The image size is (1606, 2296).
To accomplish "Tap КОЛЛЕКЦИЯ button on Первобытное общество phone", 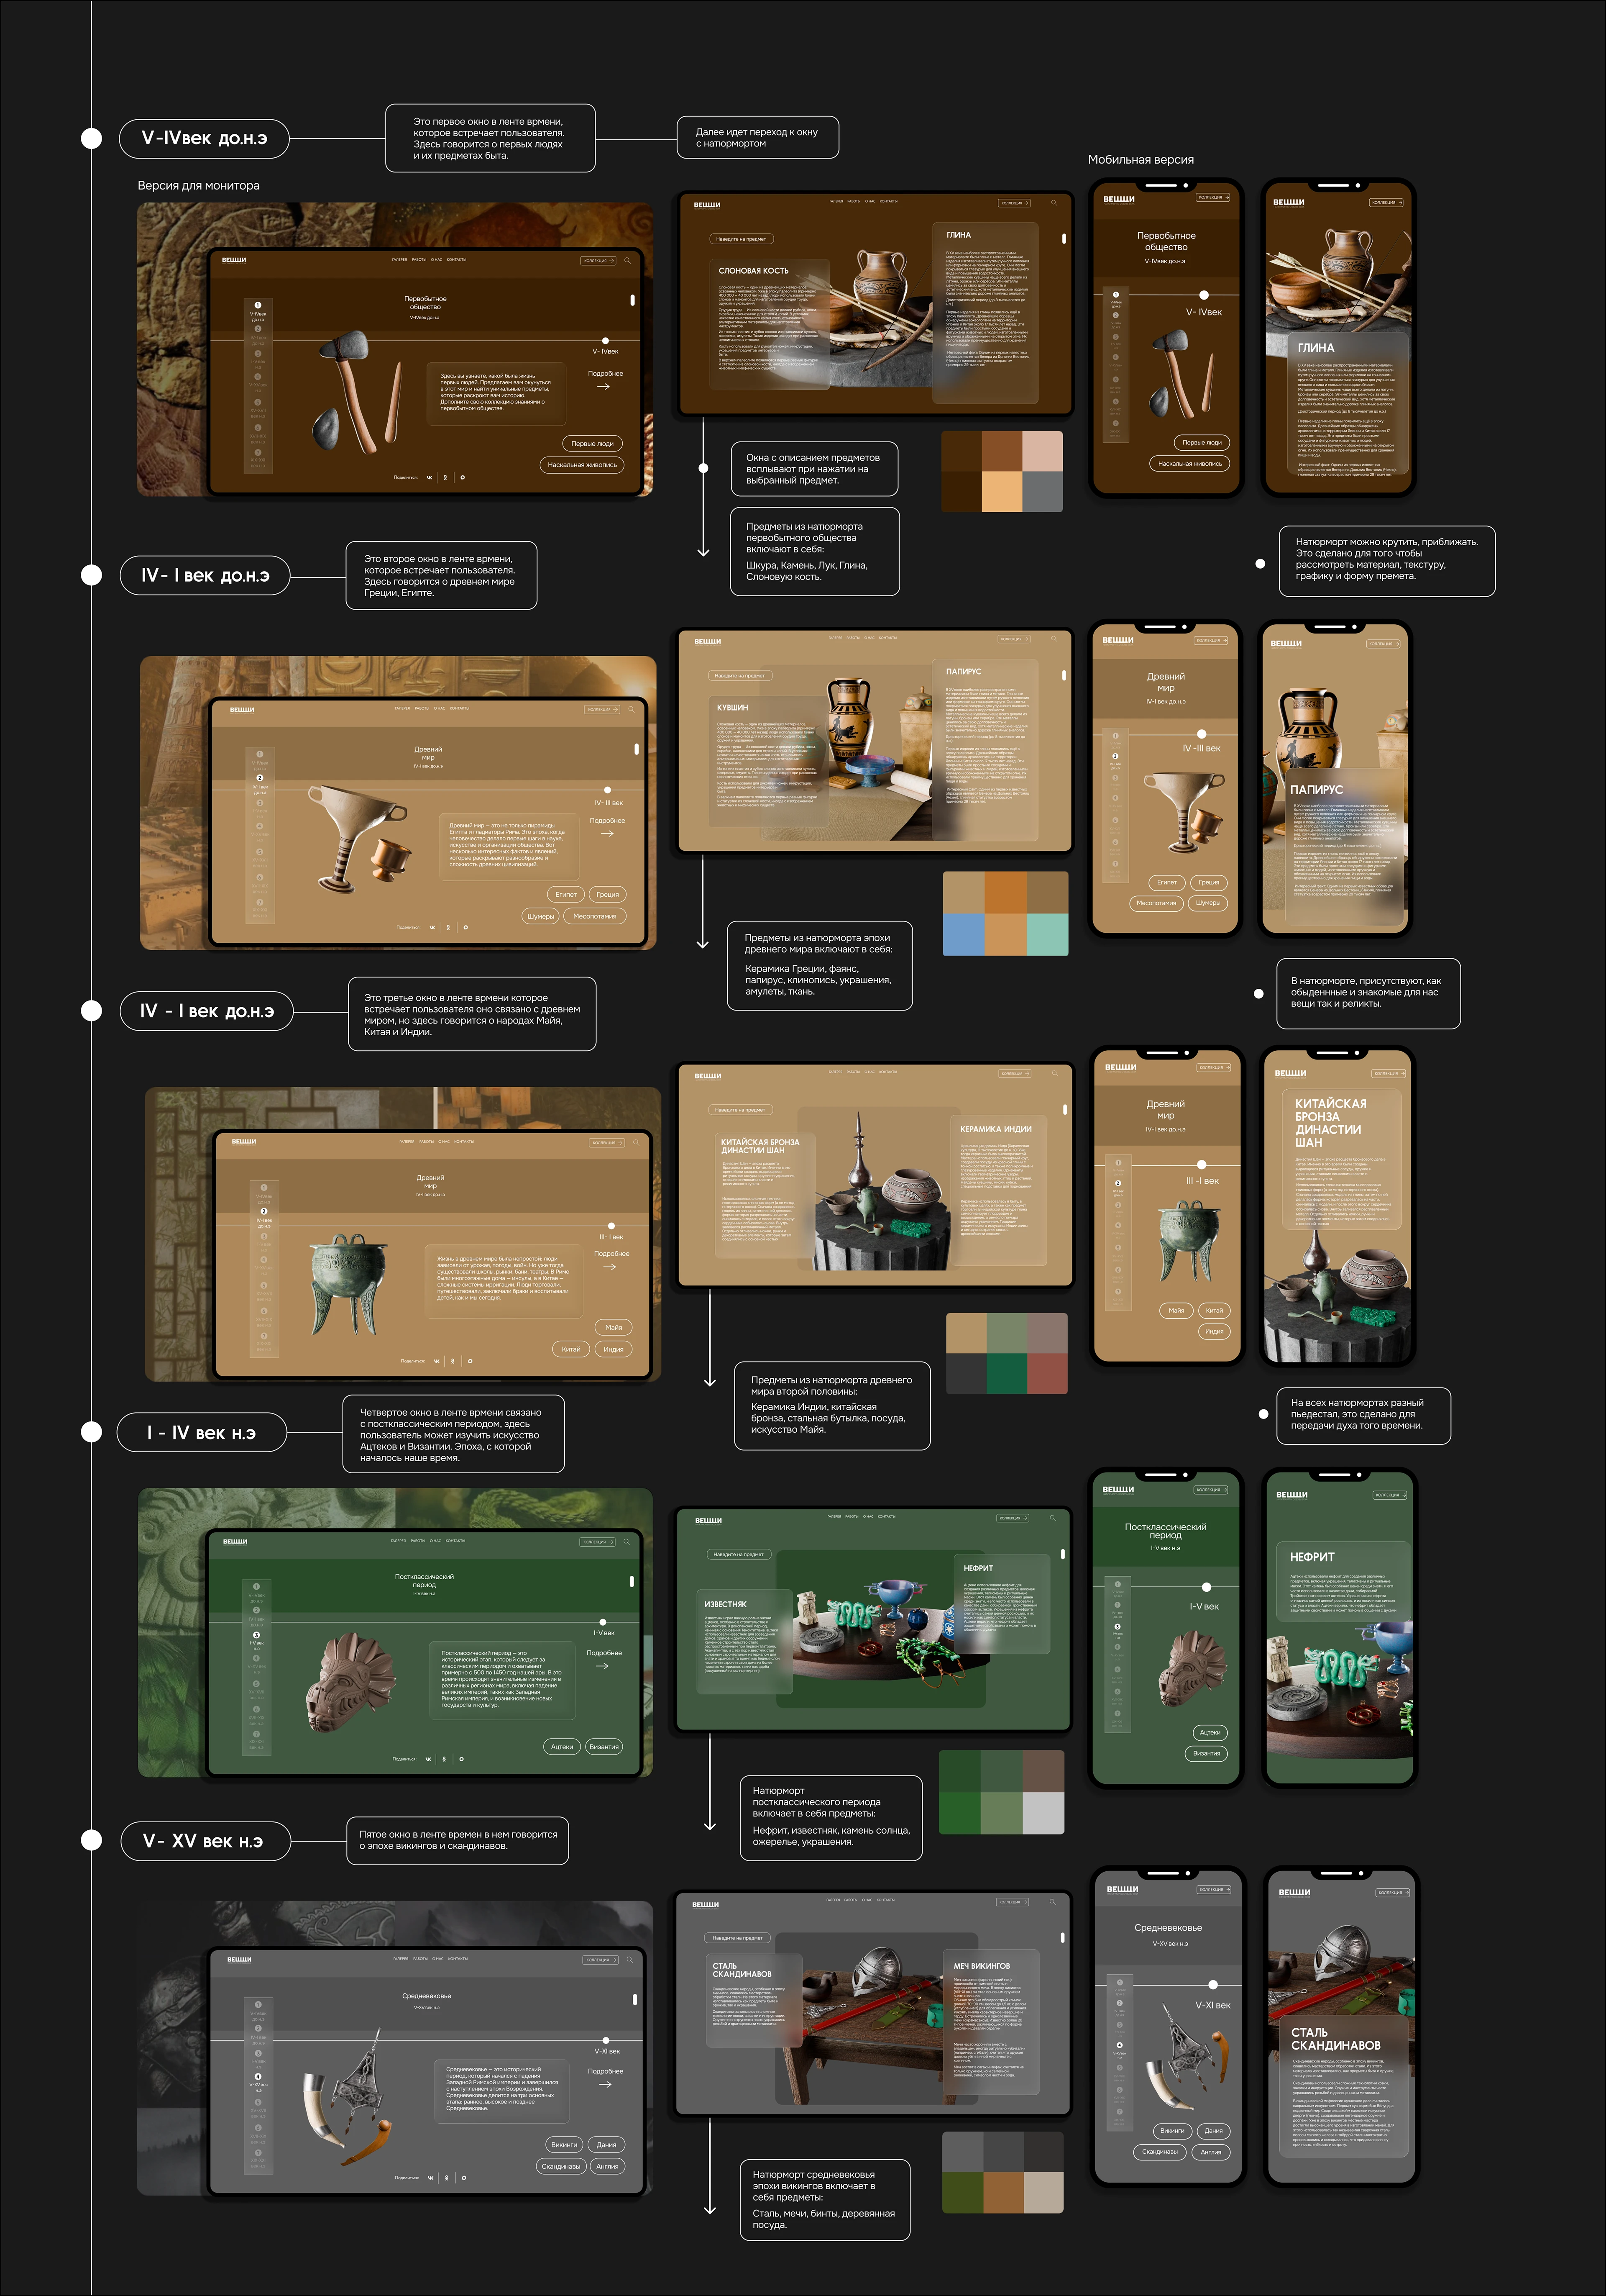I will click(1212, 197).
